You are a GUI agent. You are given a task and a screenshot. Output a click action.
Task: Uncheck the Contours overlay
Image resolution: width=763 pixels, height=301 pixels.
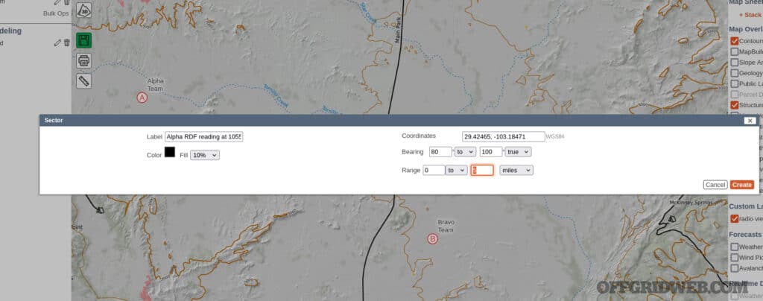pyautogui.click(x=734, y=41)
